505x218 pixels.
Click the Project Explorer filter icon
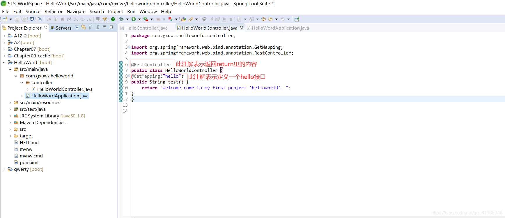pyautogui.click(x=90, y=27)
